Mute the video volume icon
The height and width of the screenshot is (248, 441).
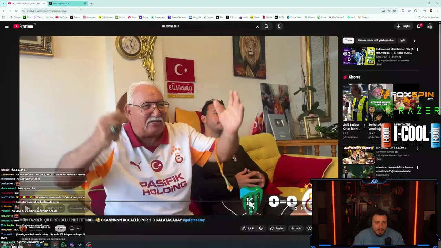pos(39,208)
